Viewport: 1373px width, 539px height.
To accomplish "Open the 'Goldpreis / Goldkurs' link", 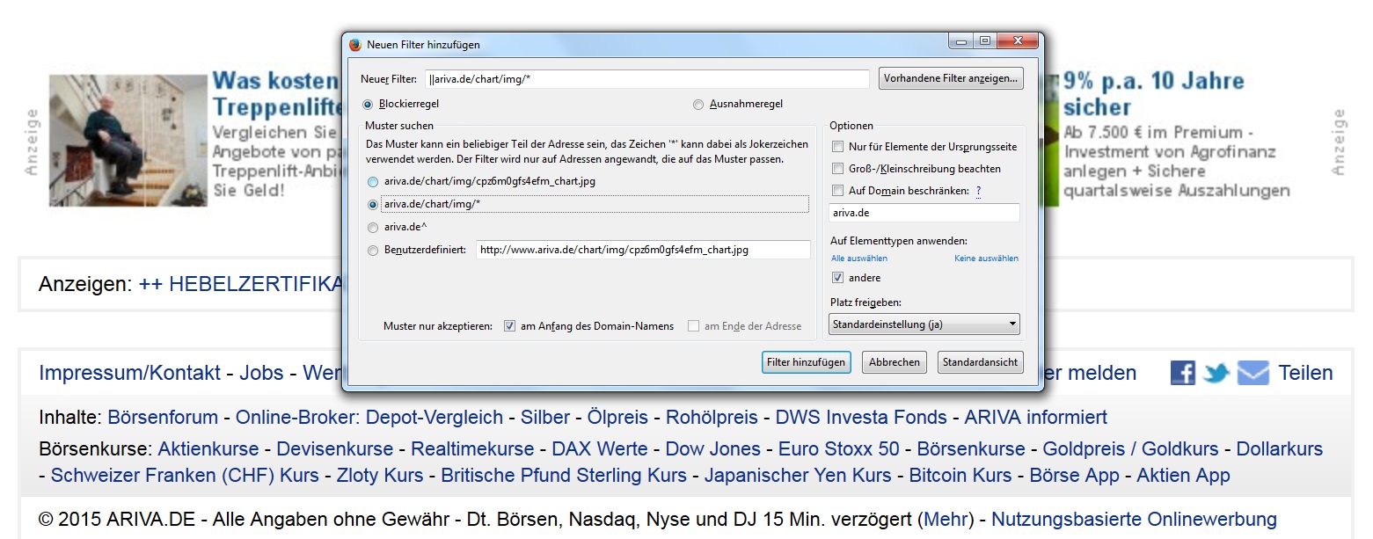I will pyautogui.click(x=1131, y=449).
